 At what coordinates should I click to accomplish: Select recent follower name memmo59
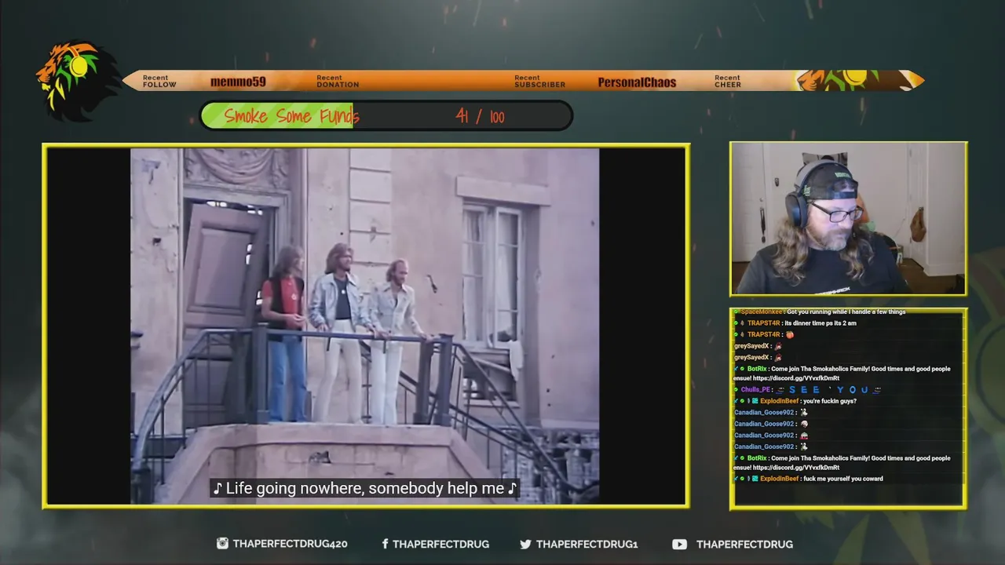pos(238,82)
